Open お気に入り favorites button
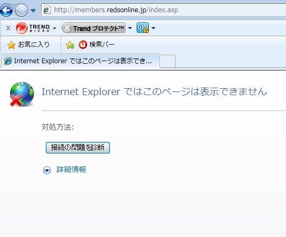 click(x=29, y=45)
